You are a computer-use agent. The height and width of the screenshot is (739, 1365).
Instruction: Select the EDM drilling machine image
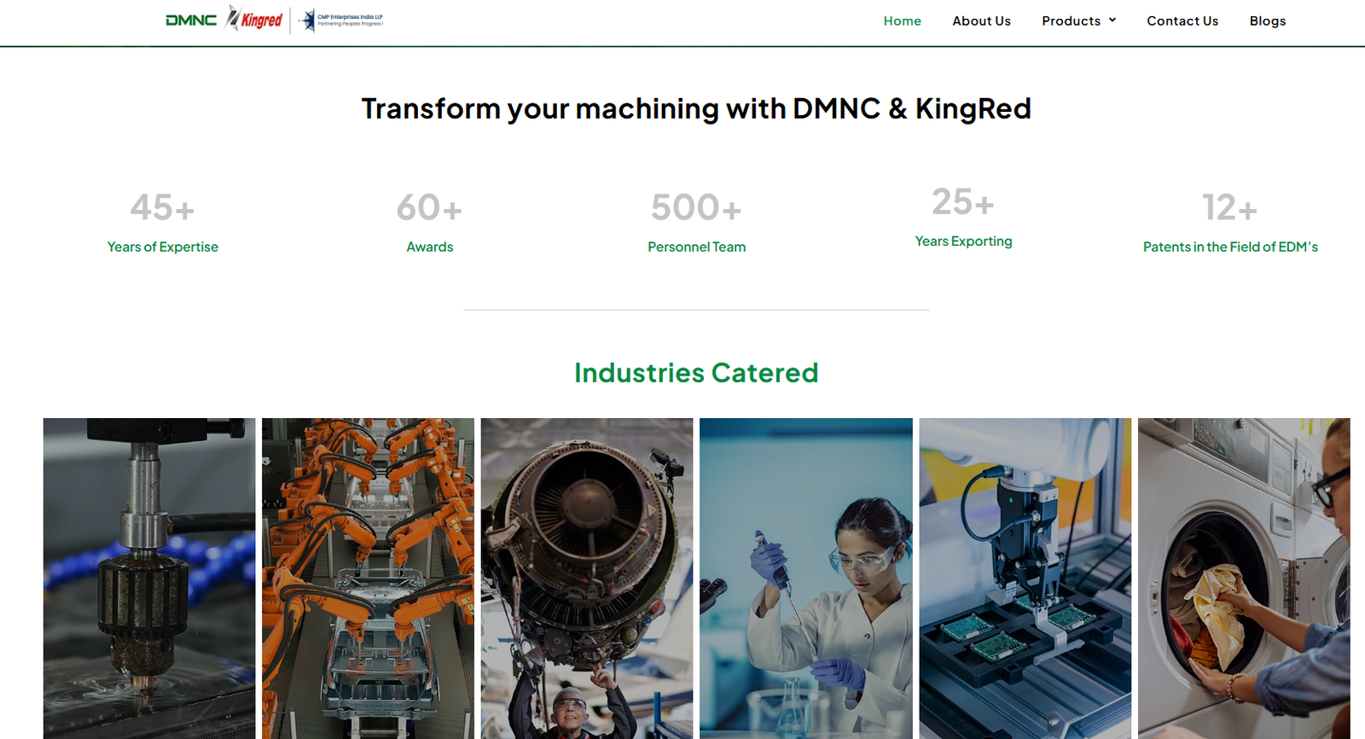(149, 578)
